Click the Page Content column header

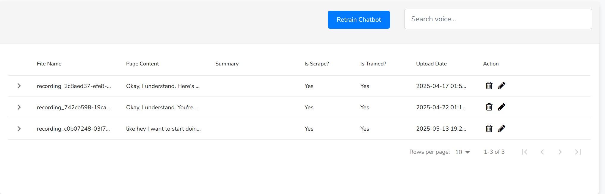[x=142, y=64]
